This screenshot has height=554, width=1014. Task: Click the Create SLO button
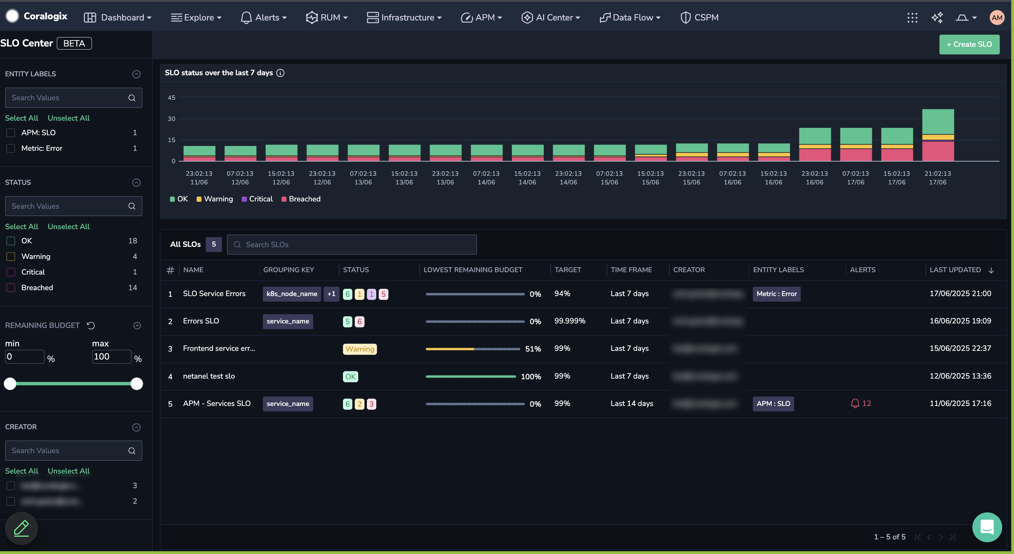(x=969, y=44)
